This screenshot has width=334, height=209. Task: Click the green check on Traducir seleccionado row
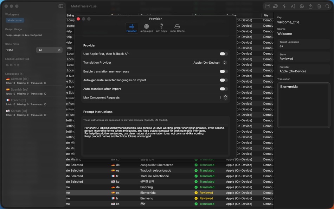[x=196, y=171]
